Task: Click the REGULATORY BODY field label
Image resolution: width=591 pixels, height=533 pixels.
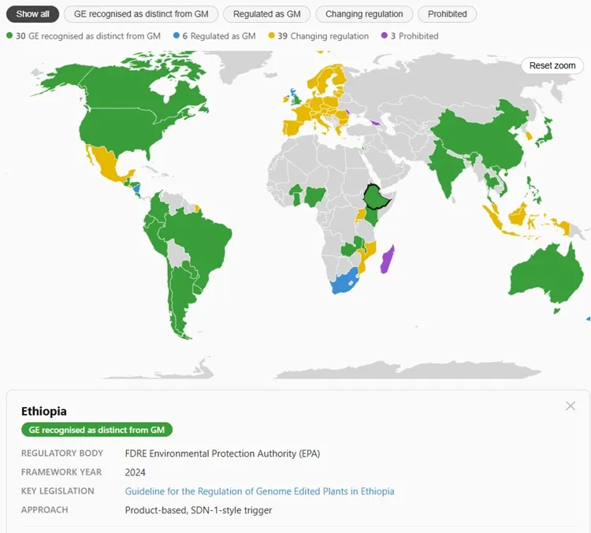Action: 62,453
